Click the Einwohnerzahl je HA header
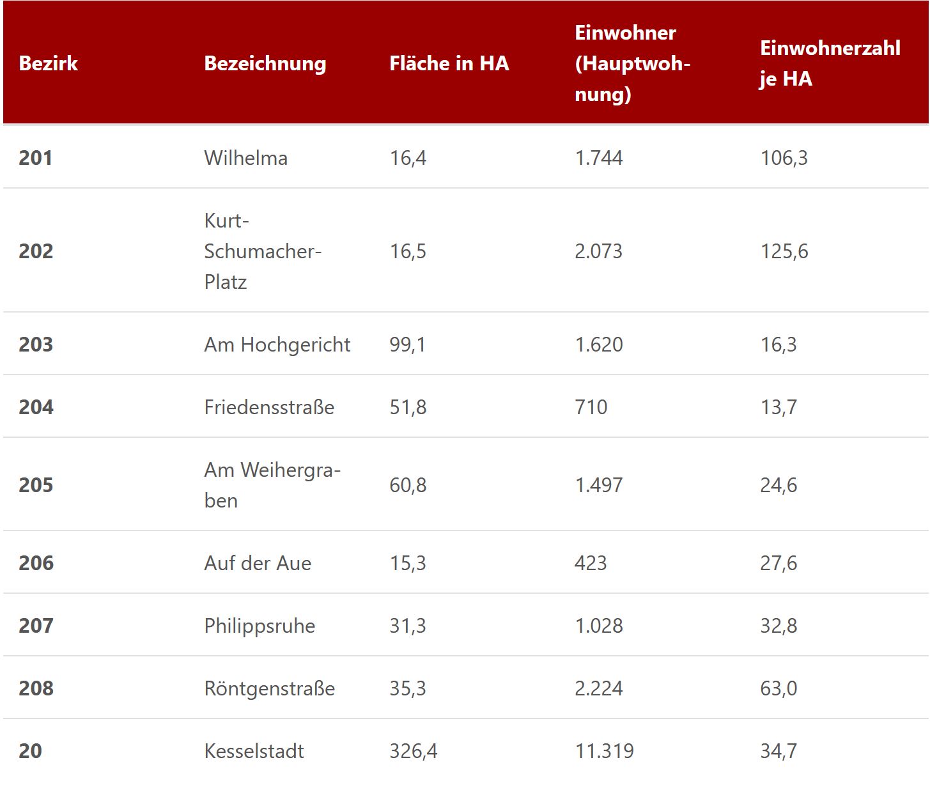Screen dimensions: 930x790 (x=829, y=63)
